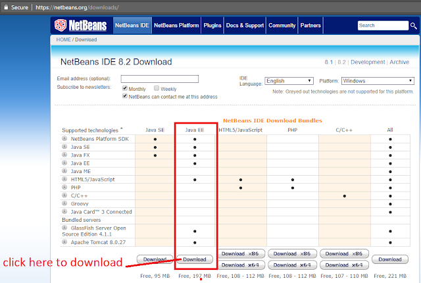The width and height of the screenshot is (421, 283).
Task: Download the Java EE bundle
Action: coord(195,259)
